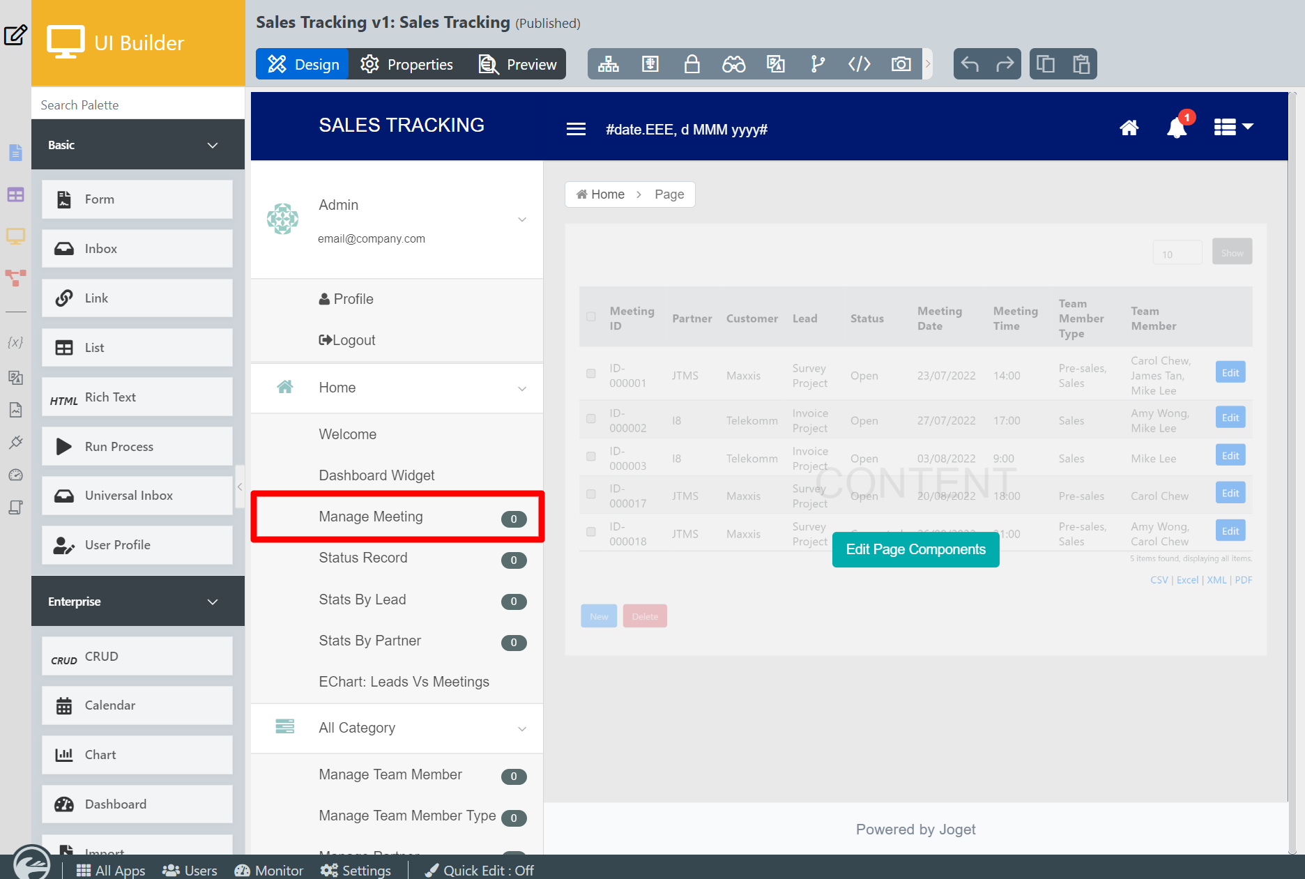Toggle the hamburger menu icon

(x=576, y=129)
